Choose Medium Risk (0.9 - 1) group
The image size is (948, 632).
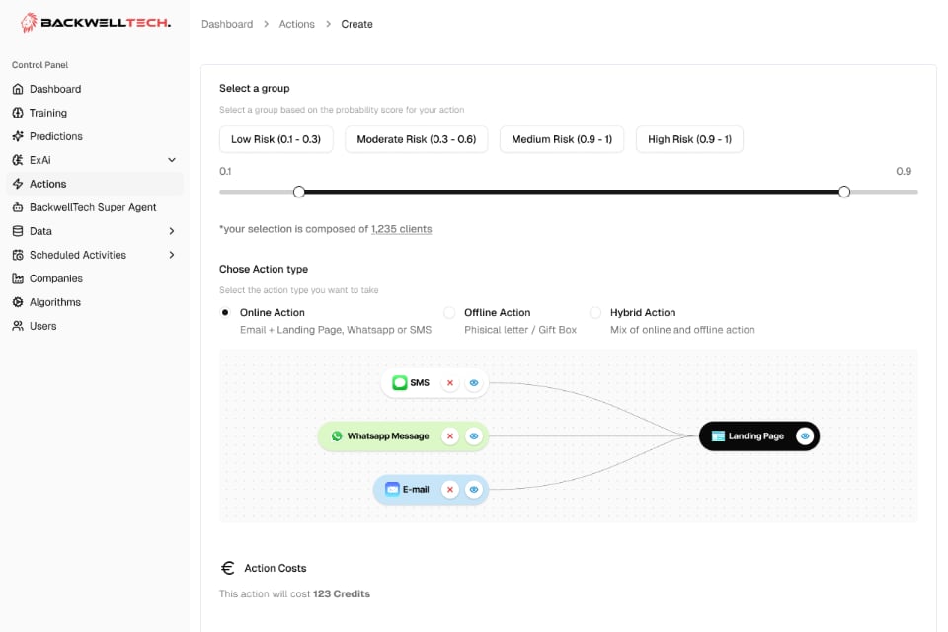tap(562, 139)
